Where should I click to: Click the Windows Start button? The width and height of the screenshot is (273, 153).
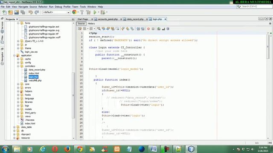(x=5, y=149)
